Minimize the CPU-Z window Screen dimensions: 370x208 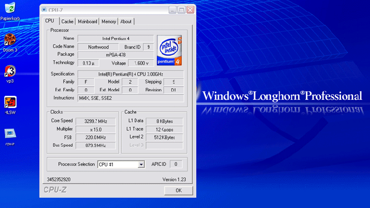pyautogui.click(x=172, y=10)
